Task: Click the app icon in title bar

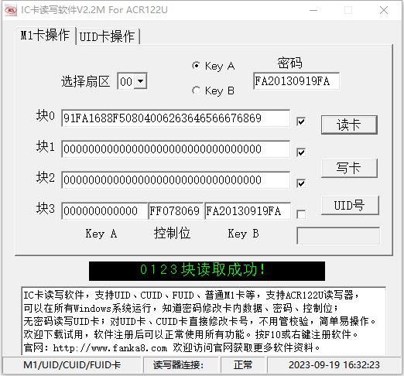Action: (x=11, y=10)
